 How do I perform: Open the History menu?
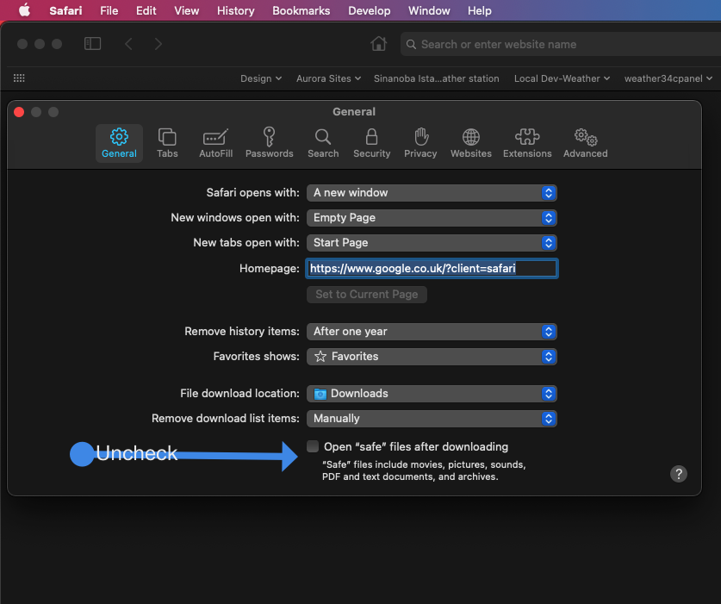pyautogui.click(x=235, y=10)
